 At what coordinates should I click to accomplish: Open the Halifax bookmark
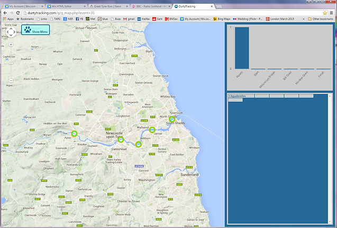(143, 19)
